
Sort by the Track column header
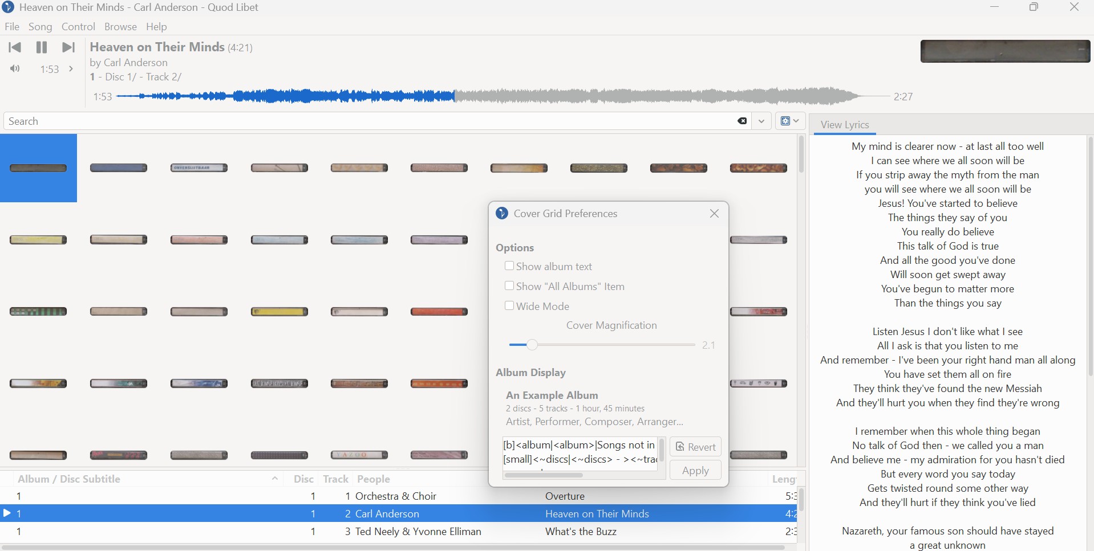pyautogui.click(x=335, y=479)
